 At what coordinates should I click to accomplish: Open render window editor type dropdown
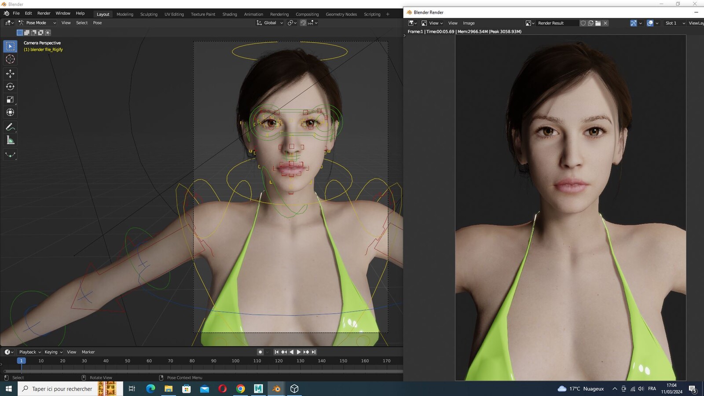pos(412,23)
